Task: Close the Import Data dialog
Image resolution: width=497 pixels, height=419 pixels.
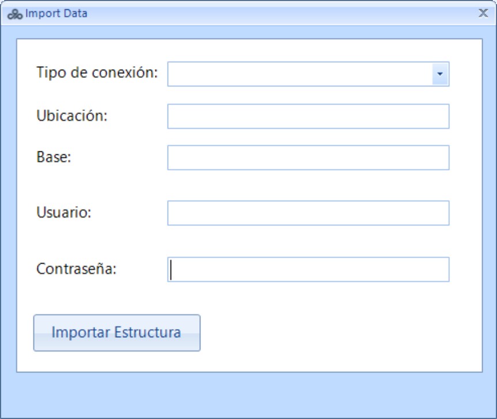Action: point(483,13)
